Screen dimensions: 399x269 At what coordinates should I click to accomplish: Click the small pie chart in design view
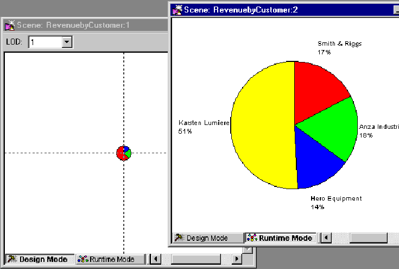124,153
